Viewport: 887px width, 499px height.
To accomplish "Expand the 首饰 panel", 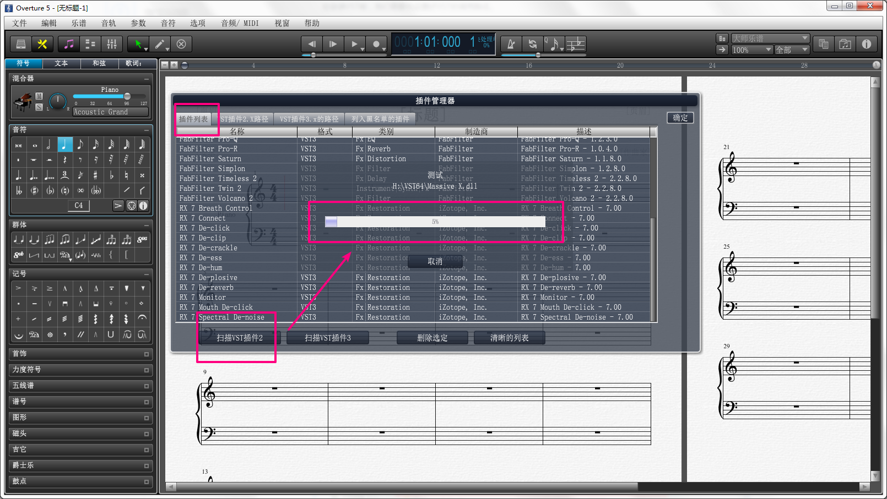I will tap(80, 354).
